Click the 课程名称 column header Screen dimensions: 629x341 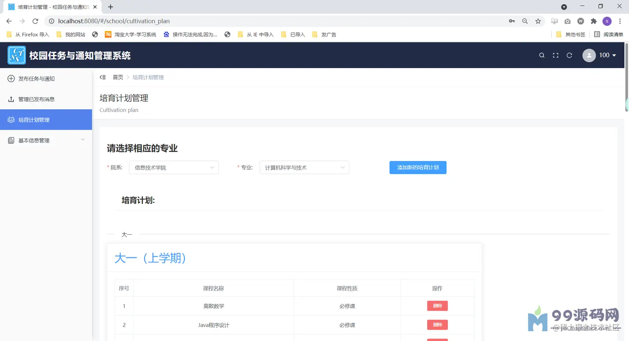(x=213, y=288)
